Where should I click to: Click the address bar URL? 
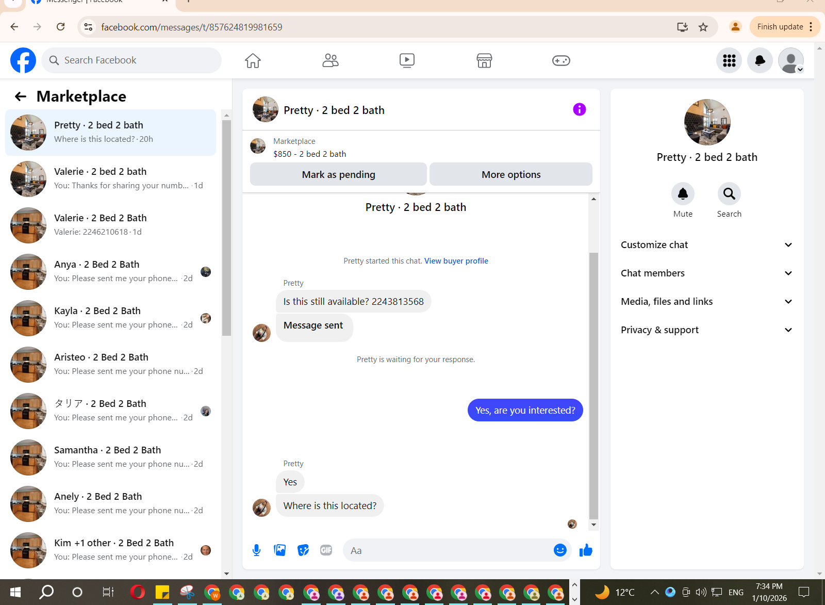click(191, 27)
